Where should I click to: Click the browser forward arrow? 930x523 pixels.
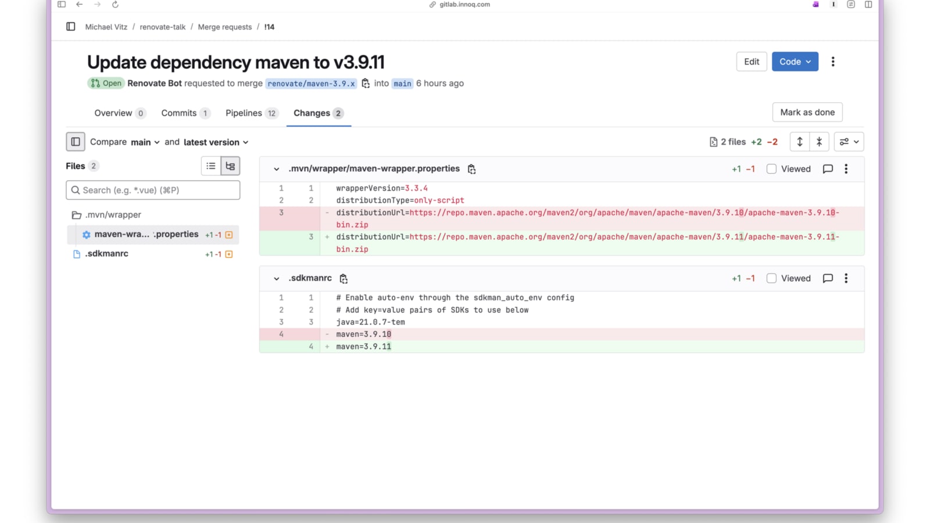(x=97, y=5)
